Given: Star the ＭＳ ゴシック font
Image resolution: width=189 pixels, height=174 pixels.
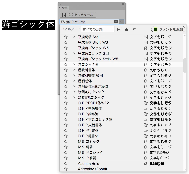Looking at the screenshot, I should coord(66,142).
